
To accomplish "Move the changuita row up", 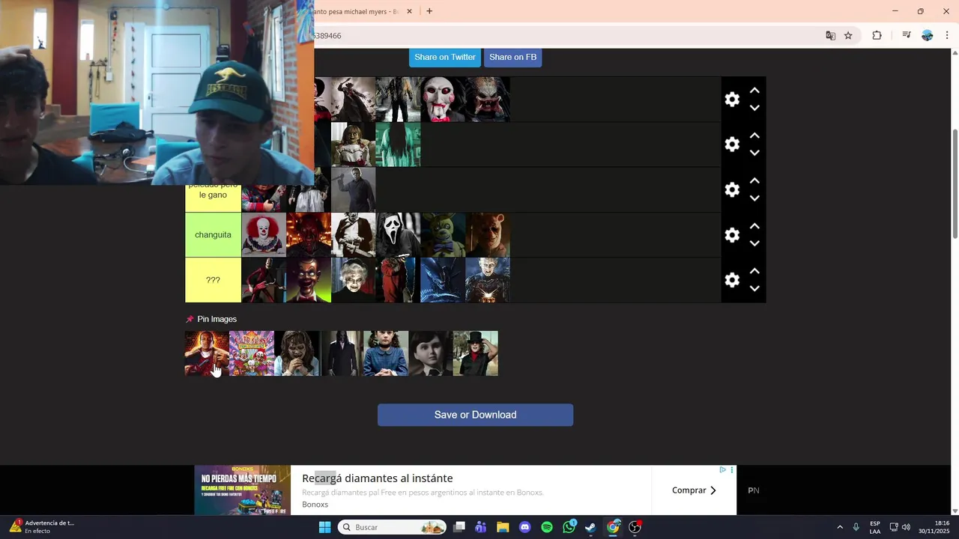I will (754, 226).
